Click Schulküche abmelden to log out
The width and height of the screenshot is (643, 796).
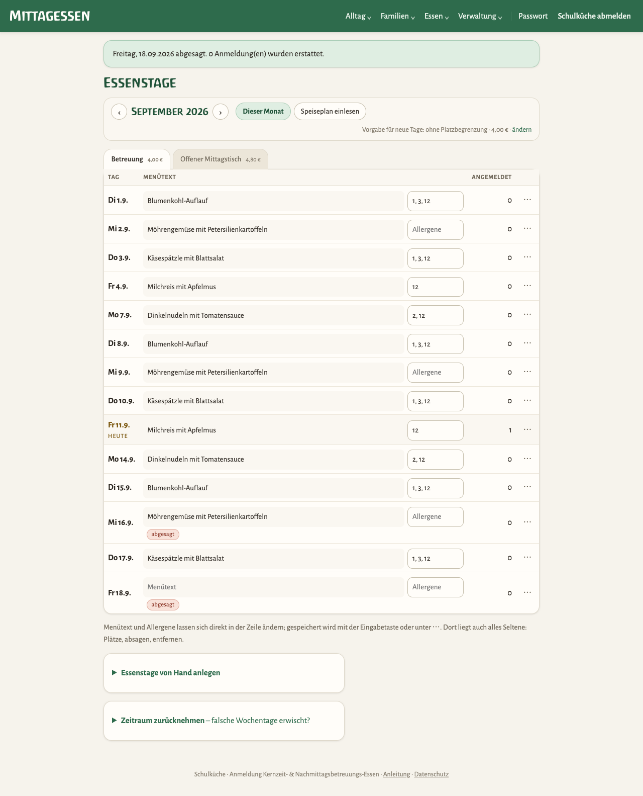point(594,16)
